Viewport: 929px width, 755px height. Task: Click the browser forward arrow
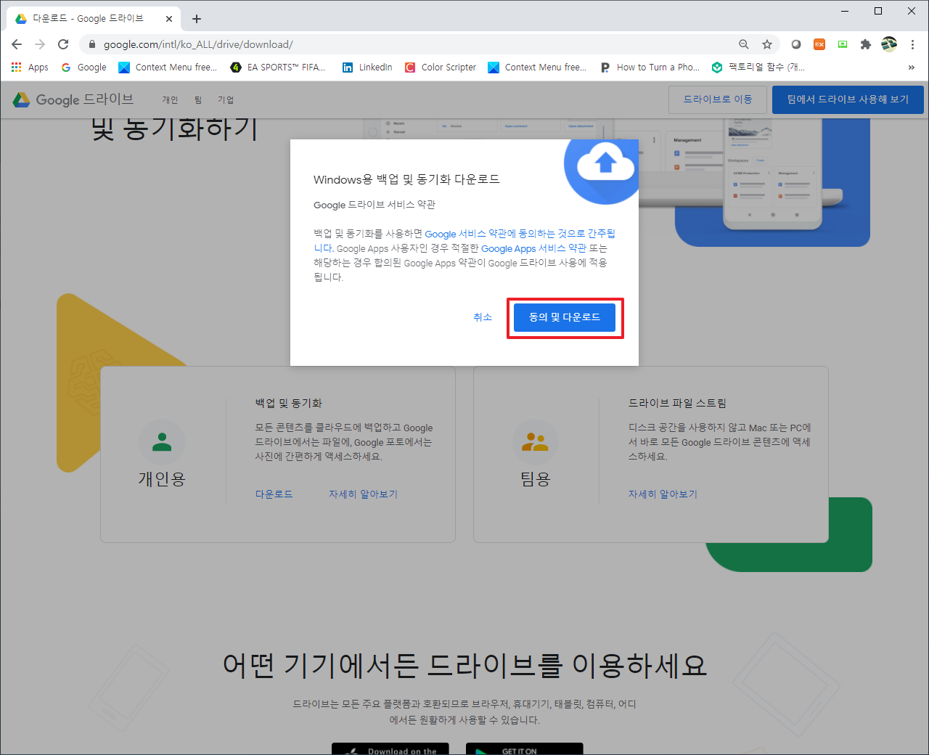(40, 44)
